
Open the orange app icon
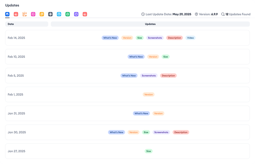click(x=42, y=14)
